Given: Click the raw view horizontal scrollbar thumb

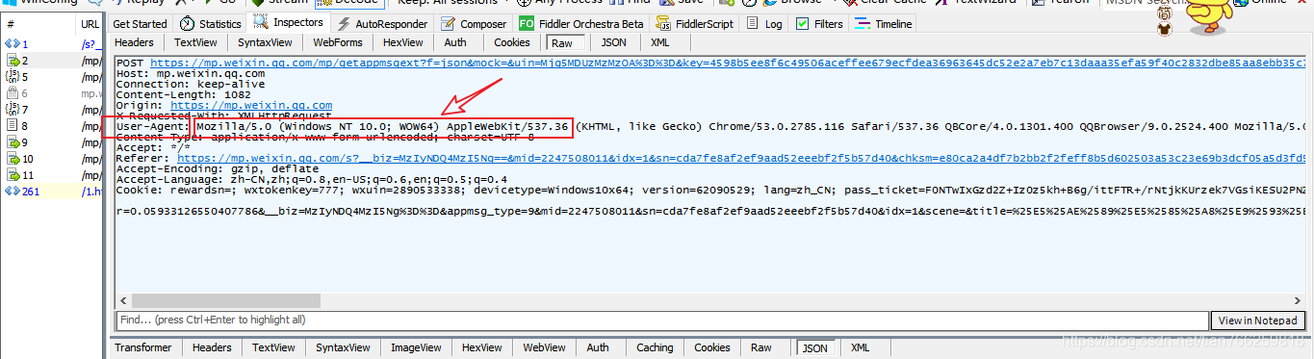Looking at the screenshot, I should coord(225,301).
